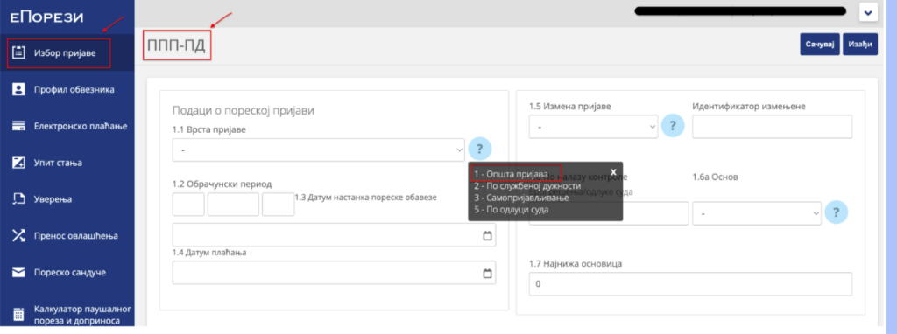Click the Уверења document icon
This screenshot has height=334, width=897.
point(19,199)
